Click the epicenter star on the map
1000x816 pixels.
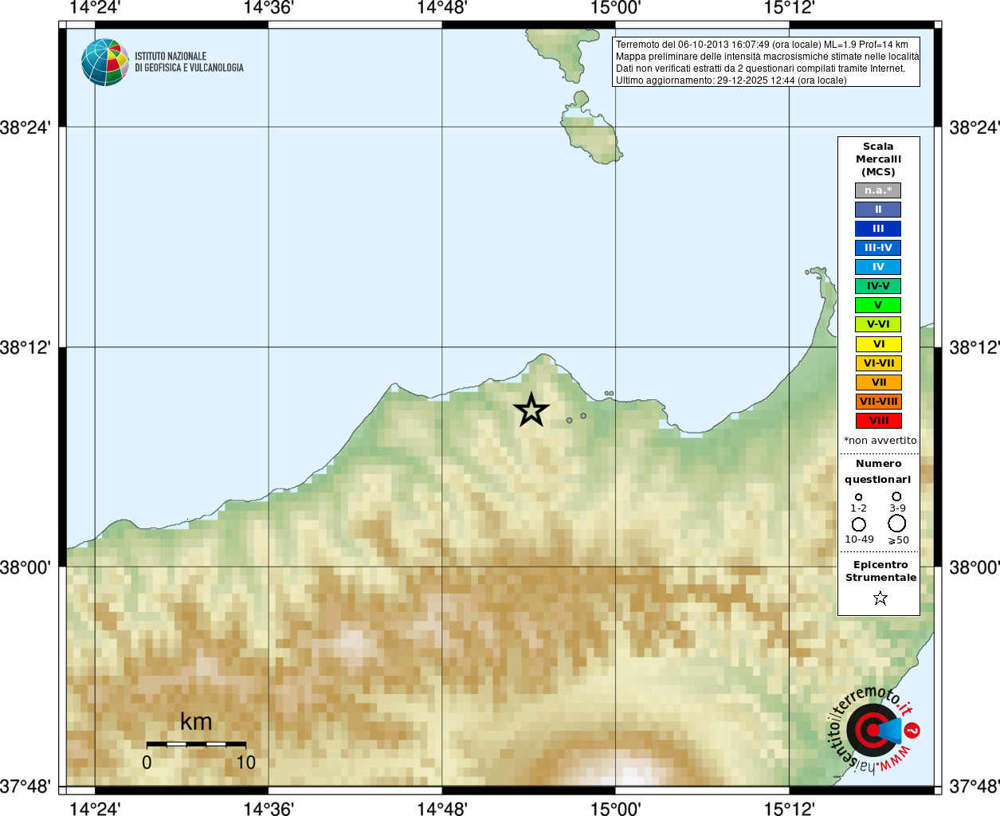531,410
